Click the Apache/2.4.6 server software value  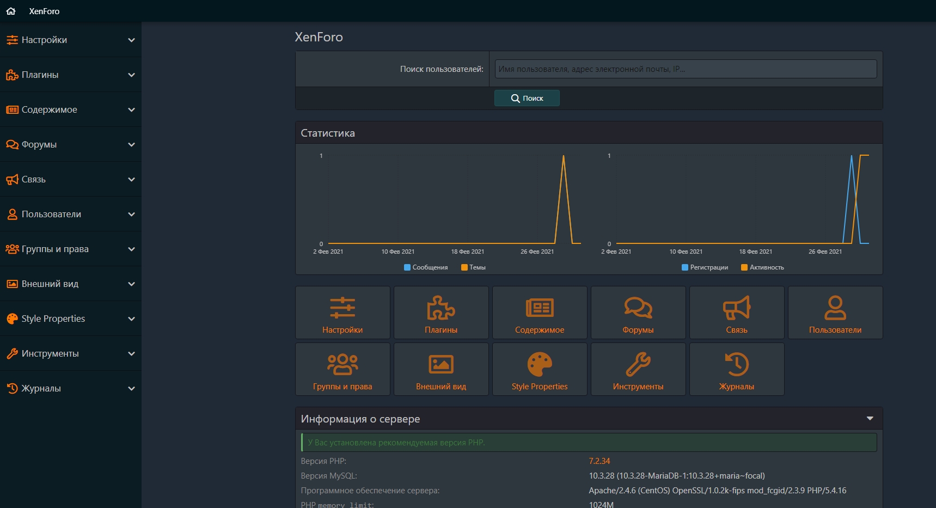coord(718,491)
